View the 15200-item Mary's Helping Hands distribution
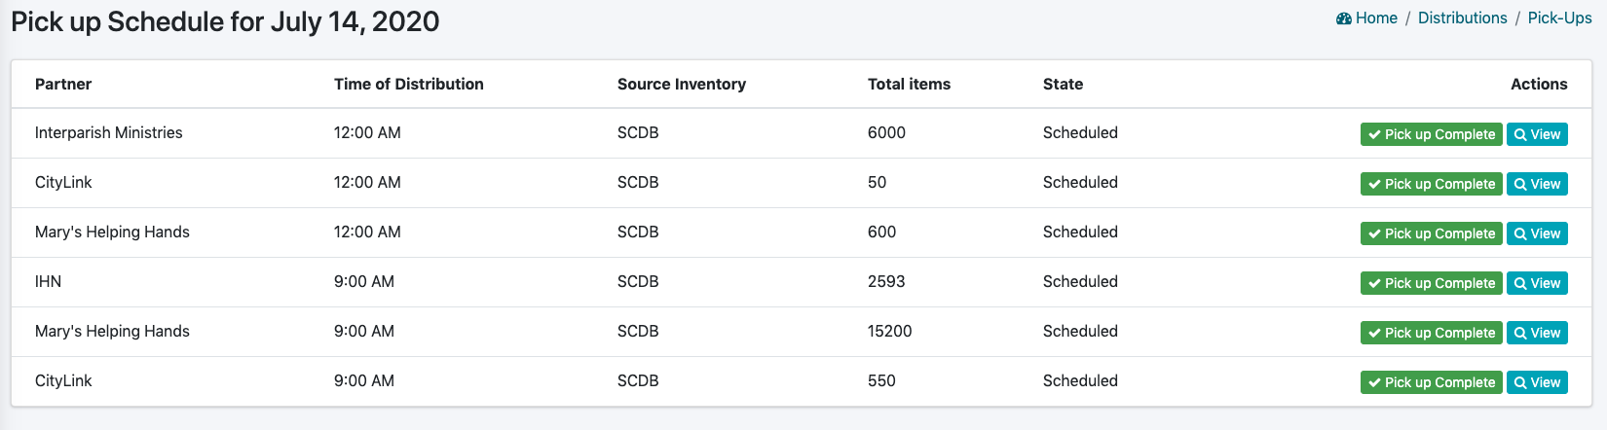 coord(1537,333)
